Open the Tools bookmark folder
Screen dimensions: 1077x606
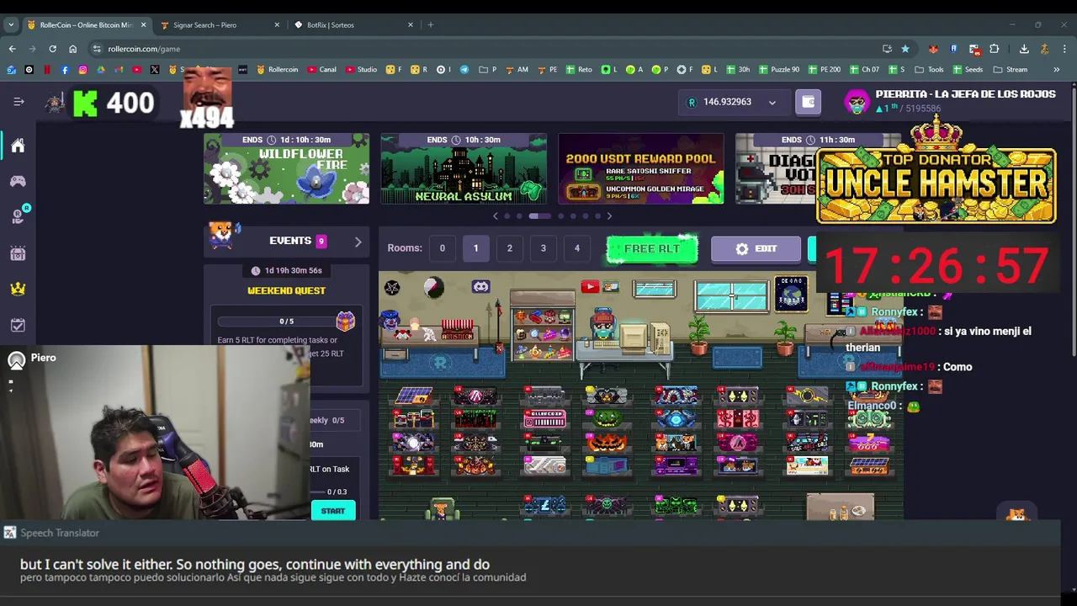(929, 70)
